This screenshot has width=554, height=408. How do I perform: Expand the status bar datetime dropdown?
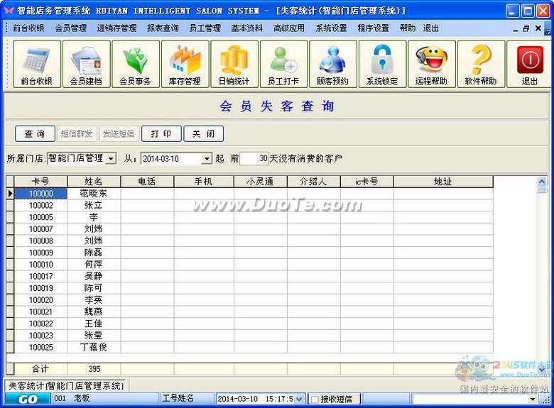click(298, 399)
